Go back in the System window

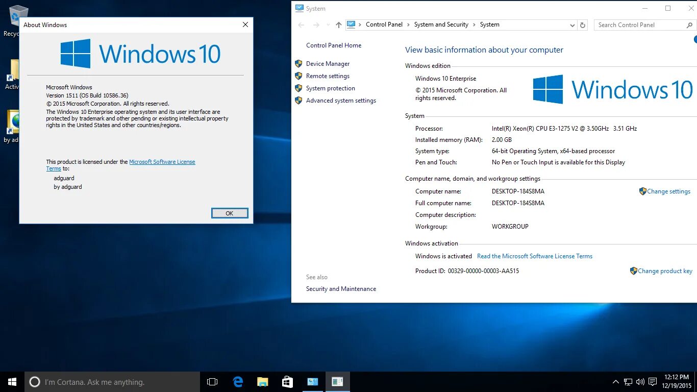coord(302,24)
